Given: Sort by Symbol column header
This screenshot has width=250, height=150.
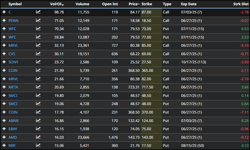Looking at the screenshot, I should (x=15, y=4).
